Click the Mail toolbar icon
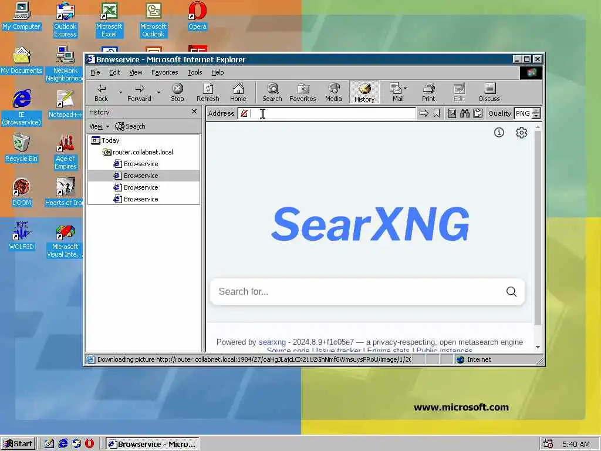Image resolution: width=601 pixels, height=451 pixels. [x=396, y=92]
